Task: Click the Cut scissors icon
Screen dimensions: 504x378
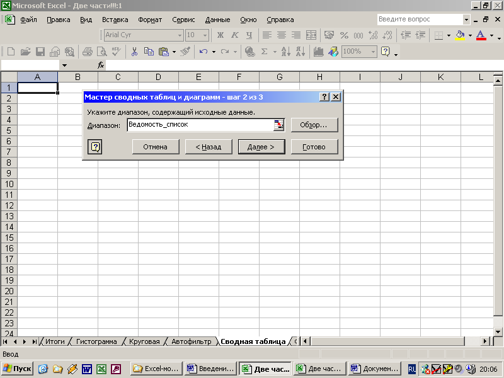Action: pyautogui.click(x=134, y=52)
